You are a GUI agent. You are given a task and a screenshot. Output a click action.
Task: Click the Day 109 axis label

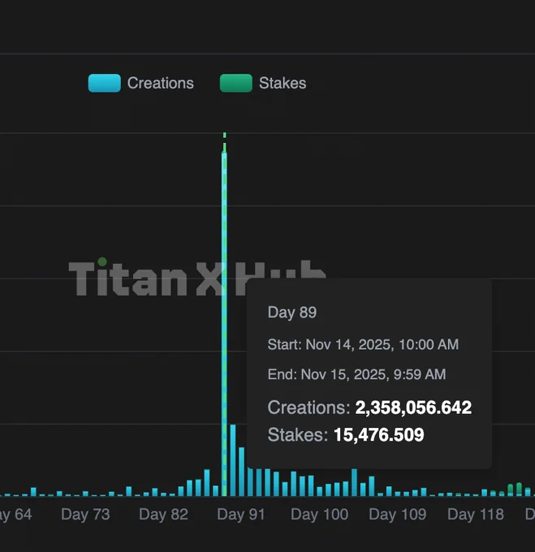pos(398,515)
